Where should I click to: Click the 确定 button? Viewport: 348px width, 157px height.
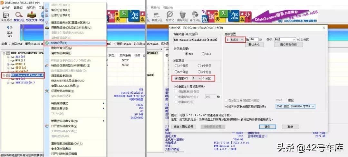[x=267, y=127]
